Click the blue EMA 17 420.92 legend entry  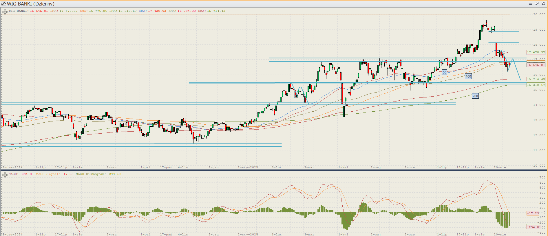coord(153,11)
